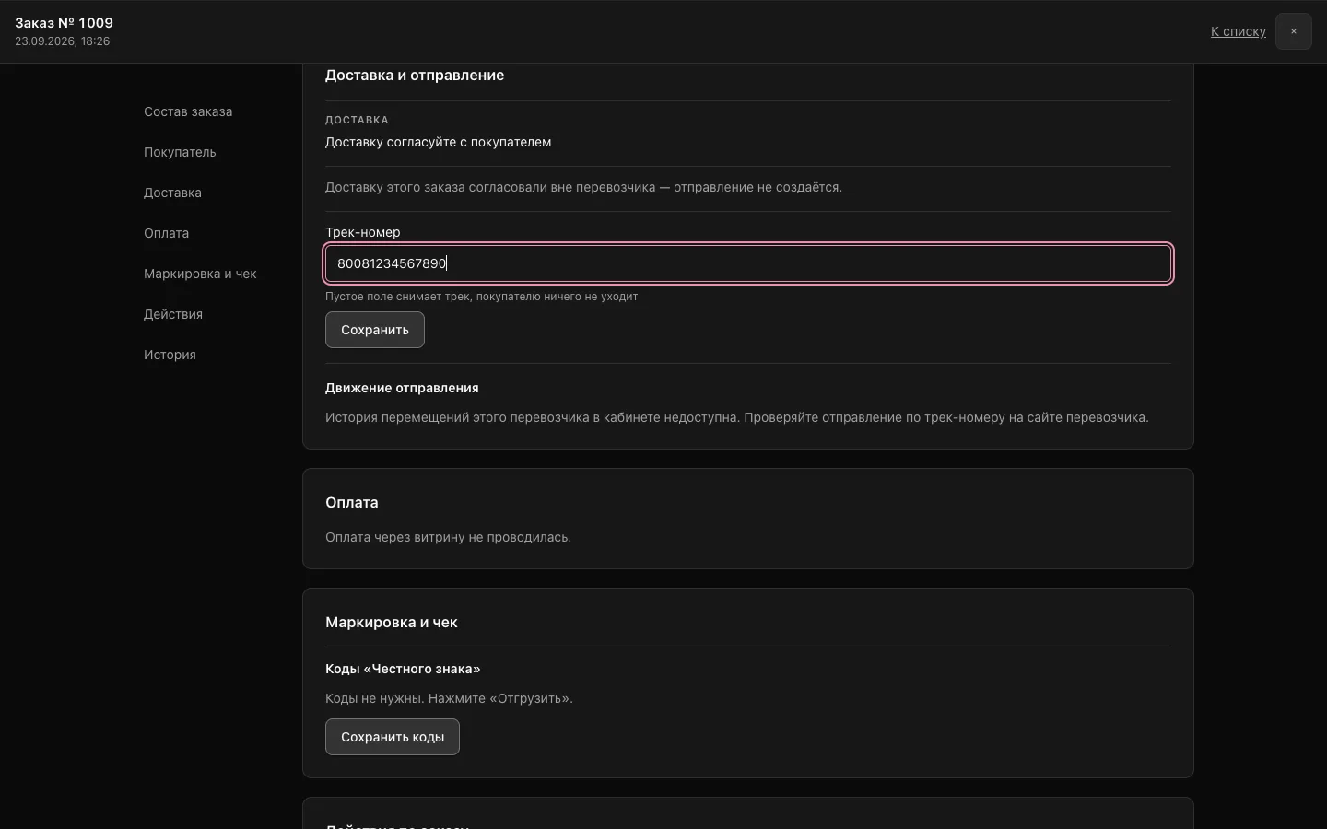Close the order panel with × button
The width and height of the screenshot is (1327, 829).
point(1293,31)
